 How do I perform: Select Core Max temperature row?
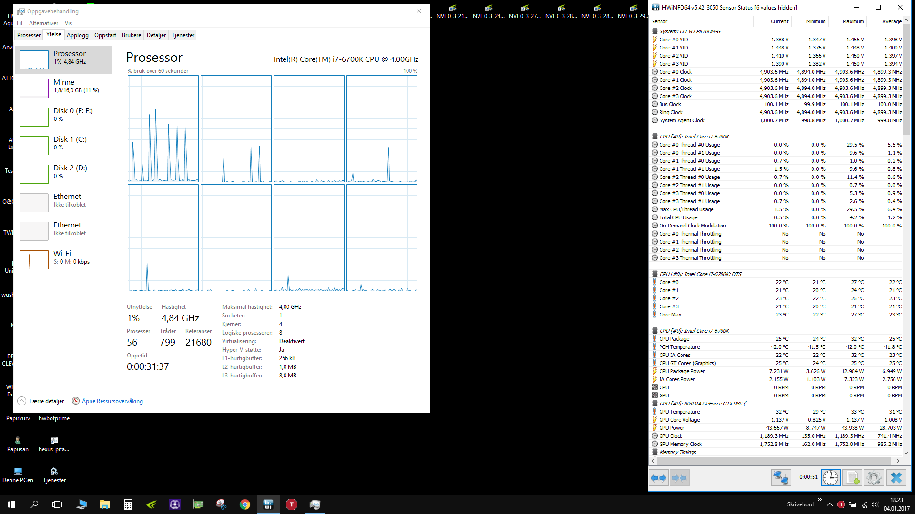pyautogui.click(x=777, y=315)
